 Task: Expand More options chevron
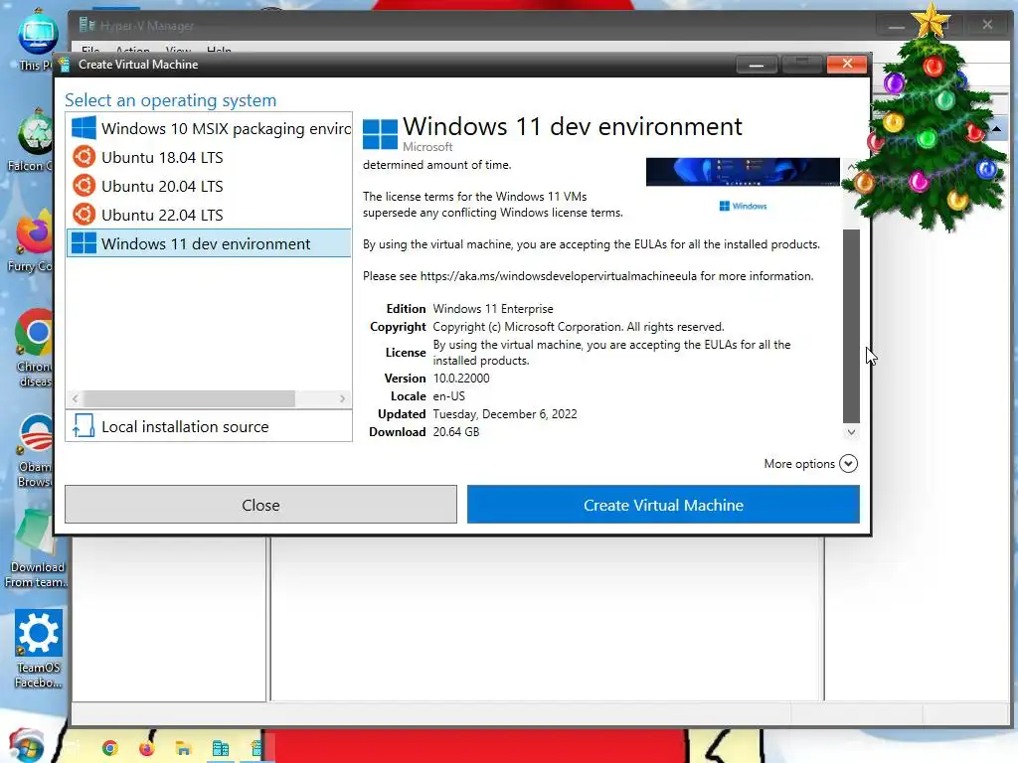pyautogui.click(x=848, y=463)
